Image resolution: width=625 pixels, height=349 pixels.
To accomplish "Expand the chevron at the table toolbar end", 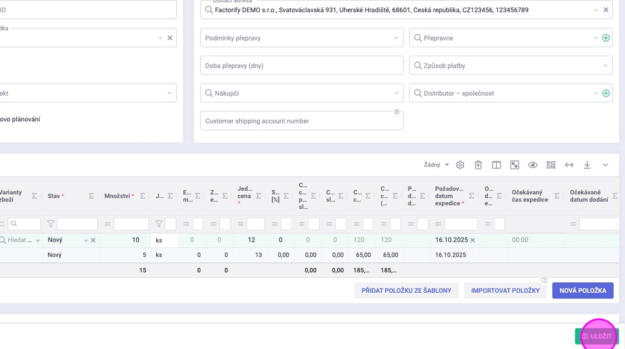I will click(x=605, y=165).
